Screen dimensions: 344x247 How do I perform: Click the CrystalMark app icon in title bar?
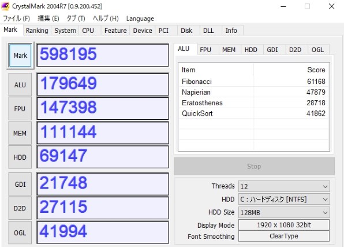[5, 6]
